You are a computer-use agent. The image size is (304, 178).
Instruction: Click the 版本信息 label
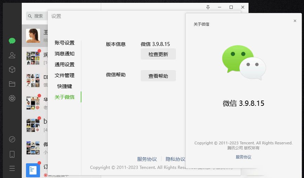(116, 44)
